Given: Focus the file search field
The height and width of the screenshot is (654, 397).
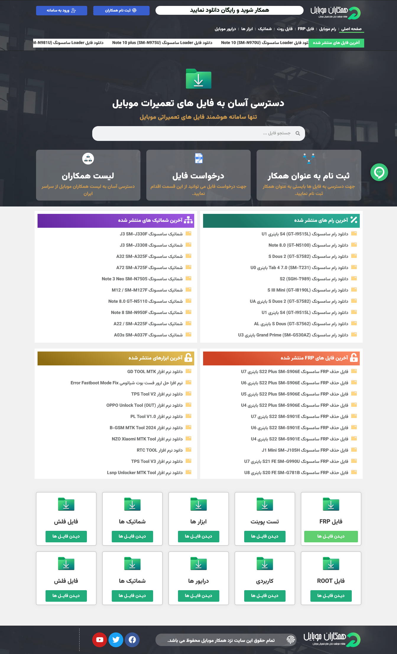Looking at the screenshot, I should (199, 134).
